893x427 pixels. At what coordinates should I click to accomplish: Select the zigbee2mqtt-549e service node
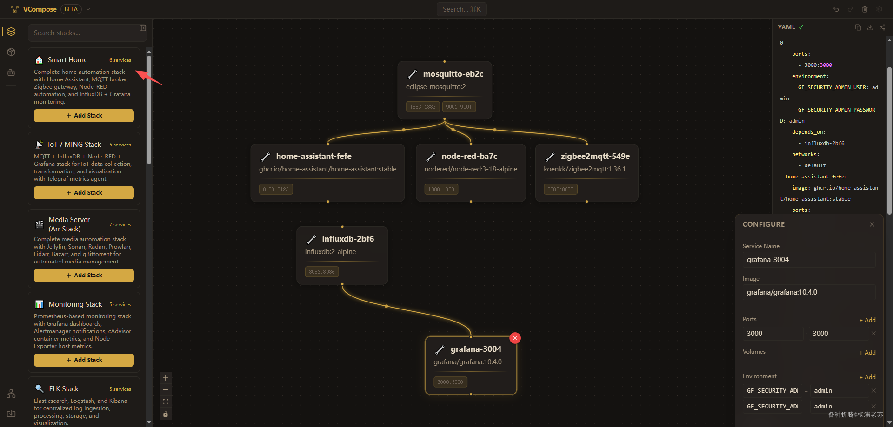(x=586, y=173)
